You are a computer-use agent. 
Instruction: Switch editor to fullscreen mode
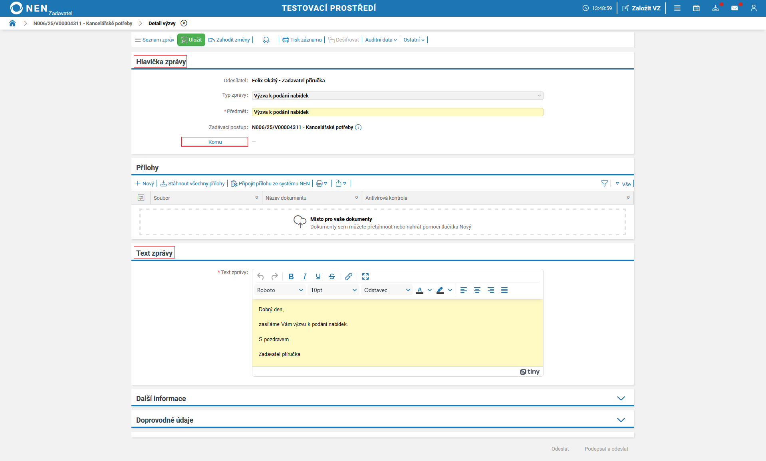tap(365, 276)
